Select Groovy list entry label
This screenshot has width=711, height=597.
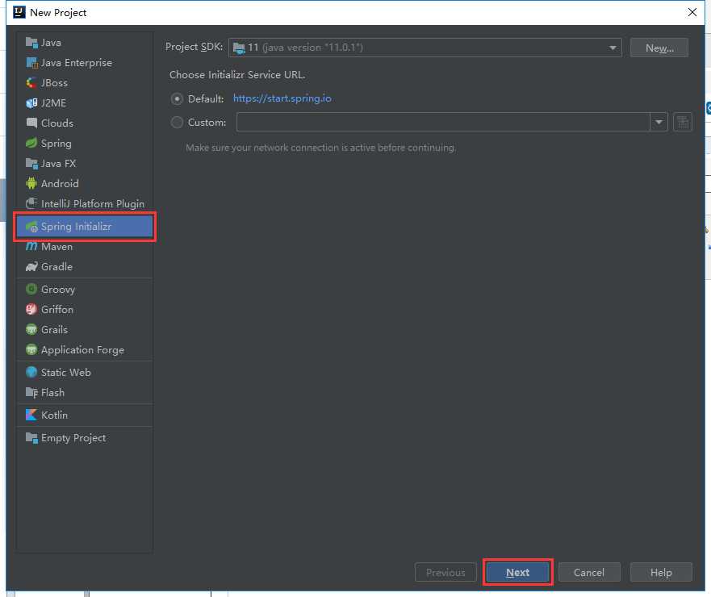tap(58, 289)
